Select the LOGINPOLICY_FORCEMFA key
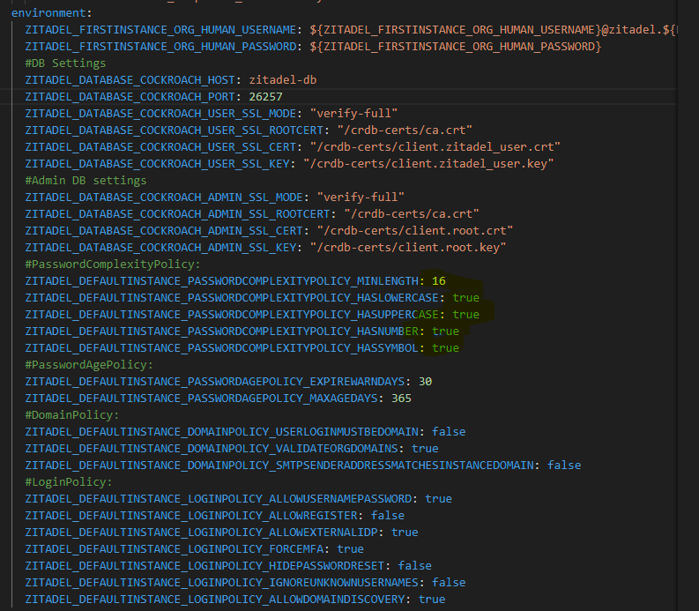 click(174, 549)
